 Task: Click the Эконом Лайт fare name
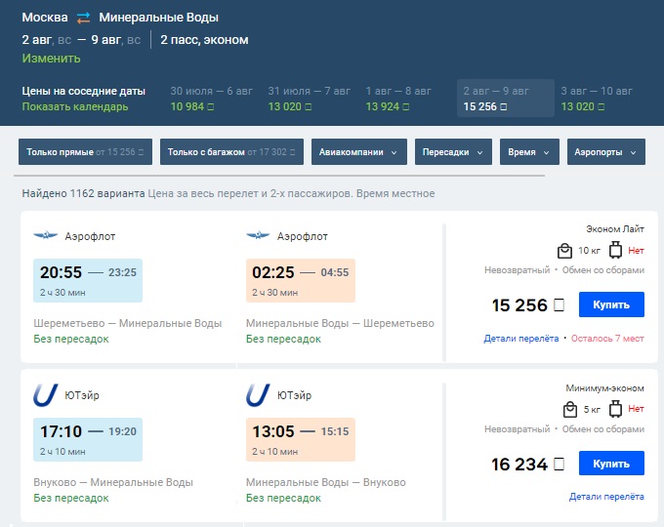coord(615,229)
